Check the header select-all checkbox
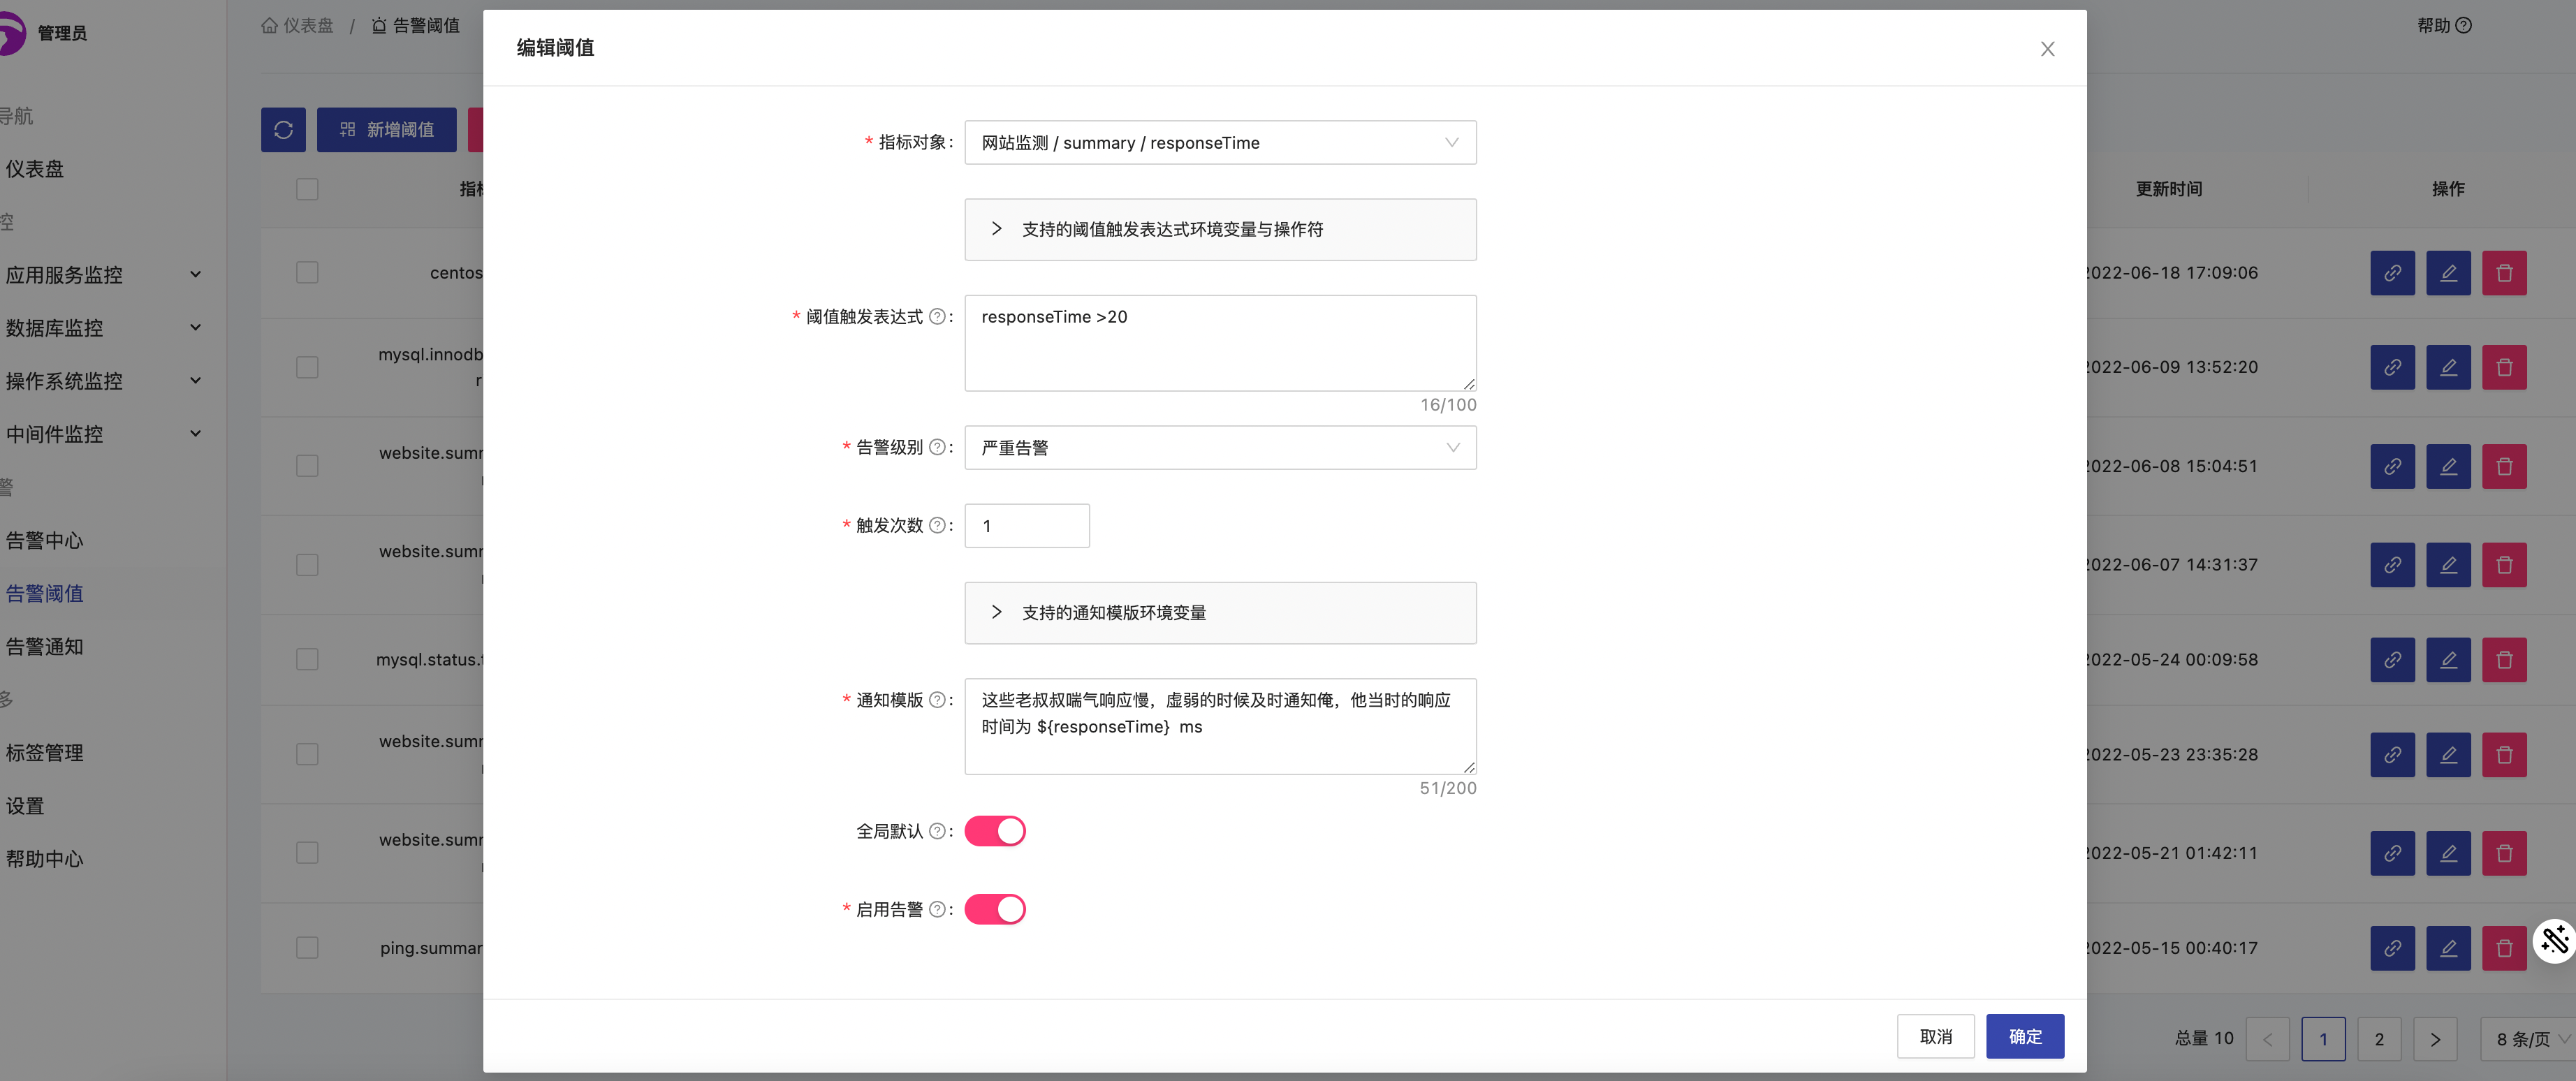Viewport: 2576px width, 1081px height. 307,189
